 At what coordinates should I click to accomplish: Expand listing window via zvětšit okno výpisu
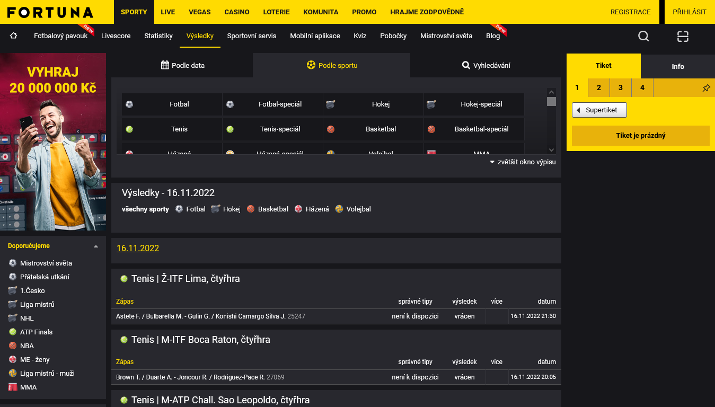point(523,162)
